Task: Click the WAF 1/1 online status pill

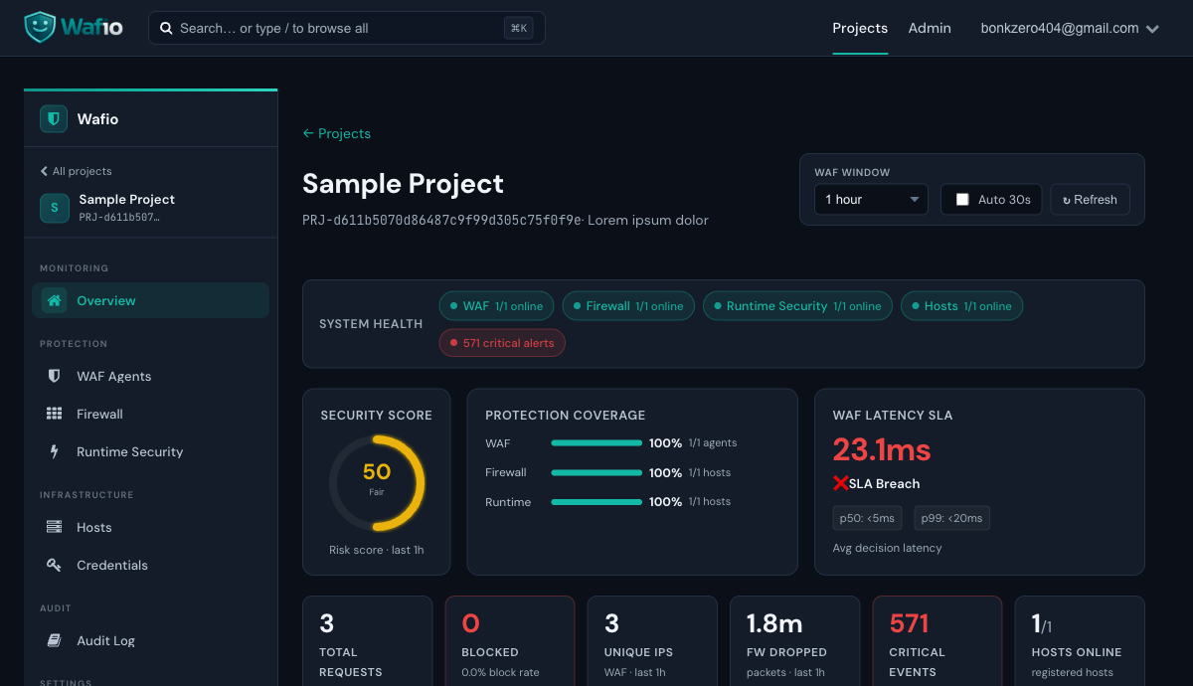Action: pyautogui.click(x=496, y=306)
